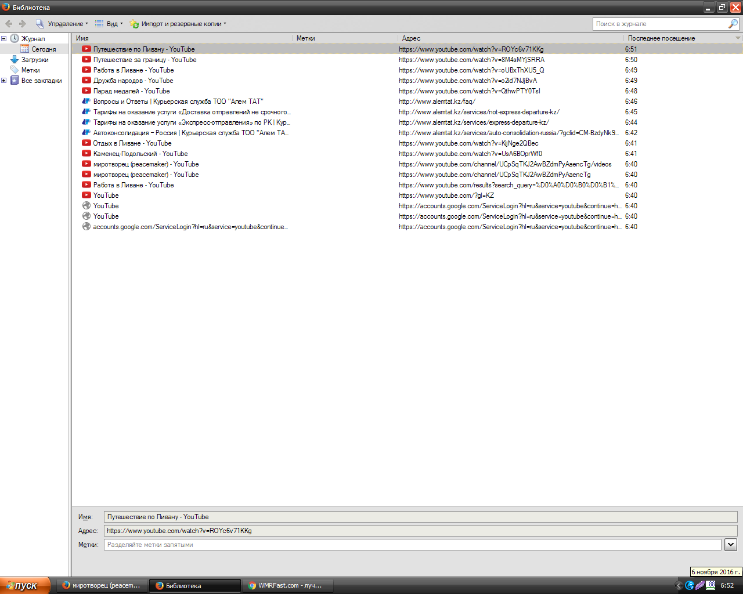
Task: Click the tag icon beside Метки in the sidebar
Action: click(15, 70)
